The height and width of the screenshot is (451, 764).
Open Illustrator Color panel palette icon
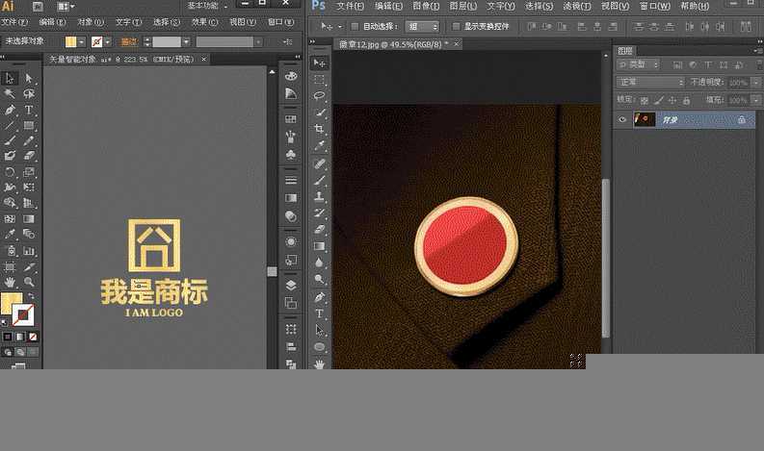click(x=291, y=76)
